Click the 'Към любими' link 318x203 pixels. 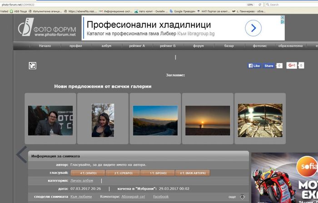click(x=81, y=197)
